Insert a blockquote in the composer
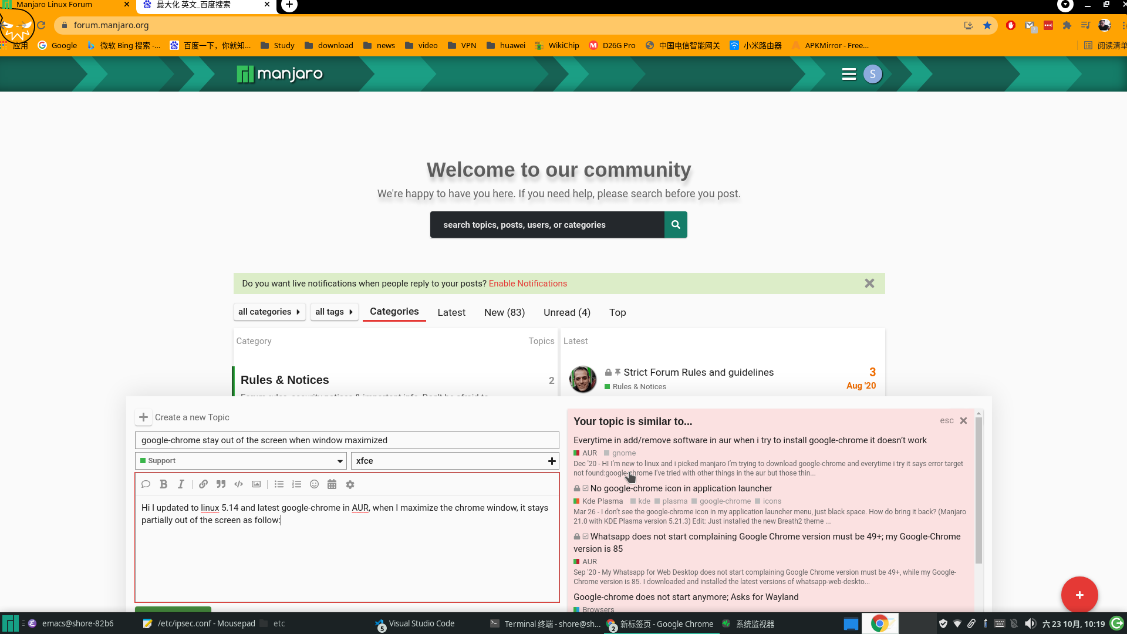The height and width of the screenshot is (634, 1127). [221, 484]
